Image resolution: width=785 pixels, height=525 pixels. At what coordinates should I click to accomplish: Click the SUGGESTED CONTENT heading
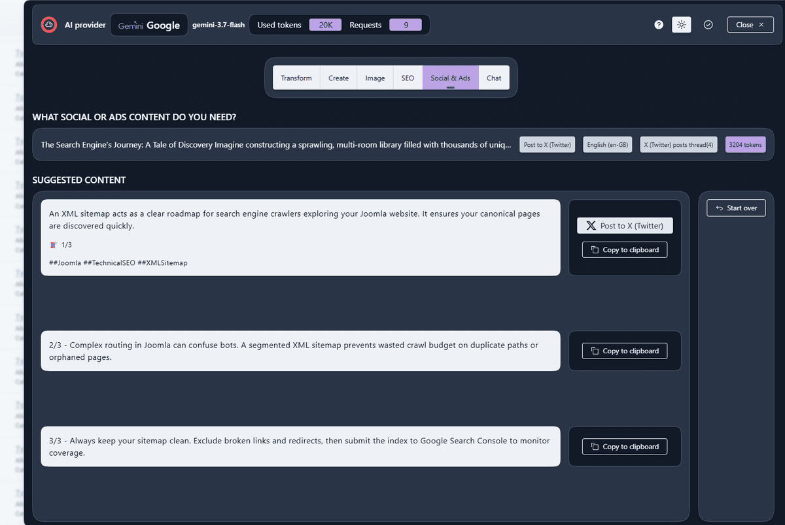79,180
